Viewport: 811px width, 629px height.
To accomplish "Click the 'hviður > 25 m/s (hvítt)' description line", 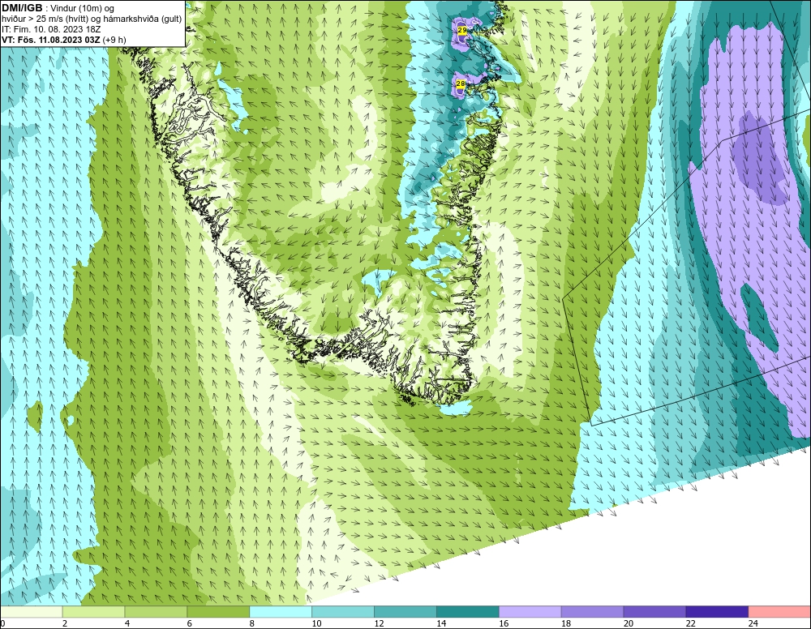I will coord(92,19).
